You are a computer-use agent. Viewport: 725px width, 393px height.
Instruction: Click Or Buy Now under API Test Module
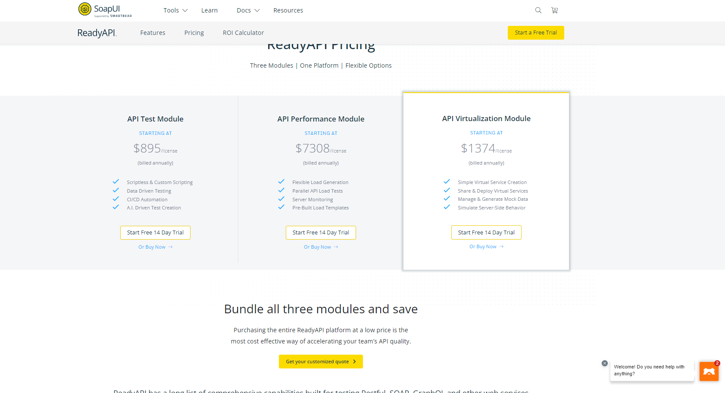tap(155, 247)
